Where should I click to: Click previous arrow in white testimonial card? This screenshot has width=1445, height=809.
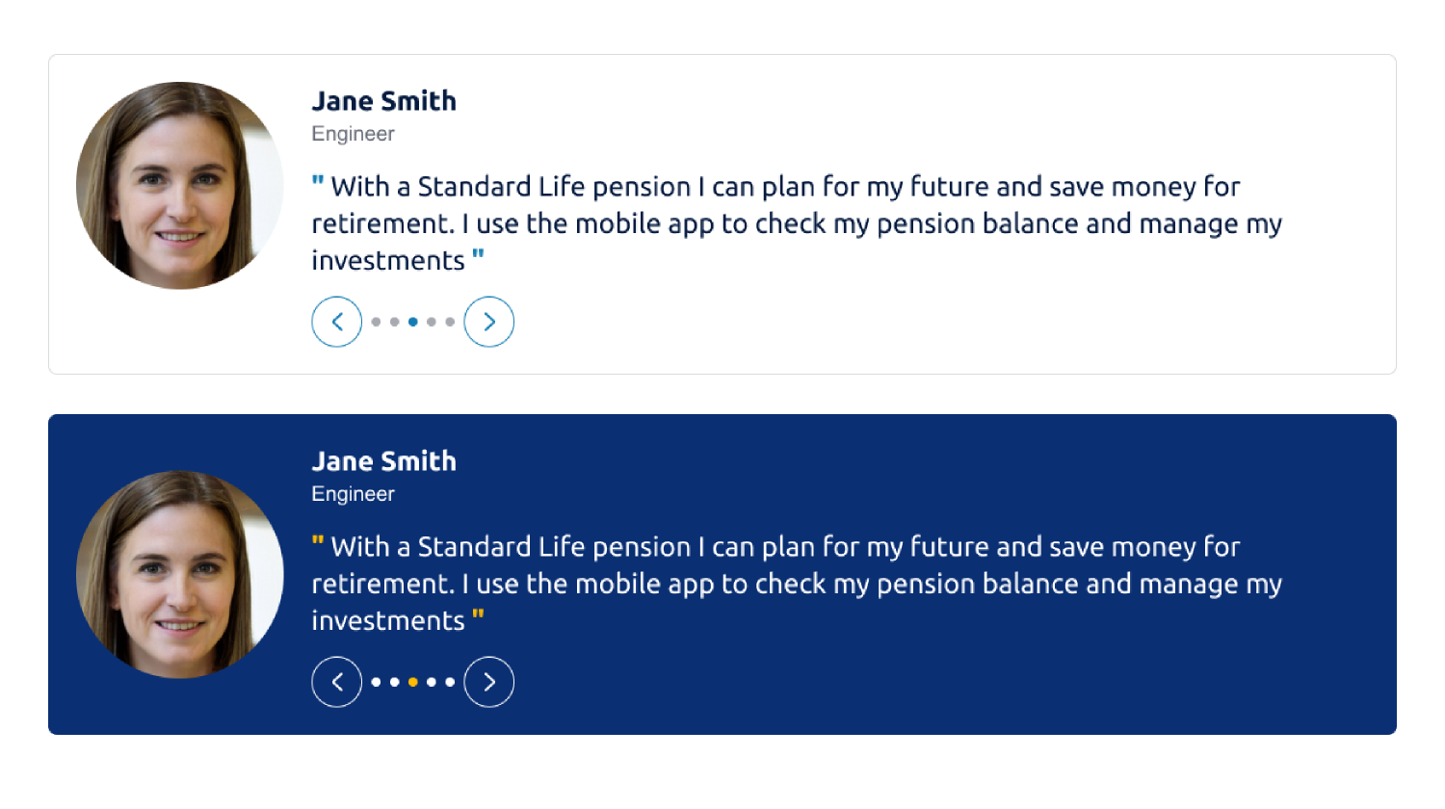click(337, 322)
